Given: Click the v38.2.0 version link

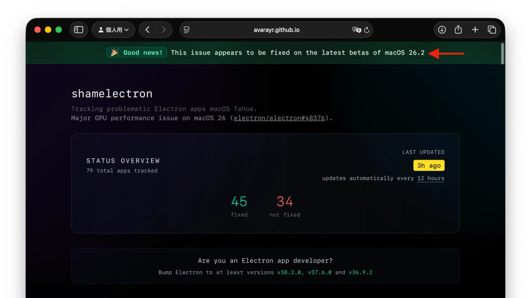Looking at the screenshot, I should [289, 272].
